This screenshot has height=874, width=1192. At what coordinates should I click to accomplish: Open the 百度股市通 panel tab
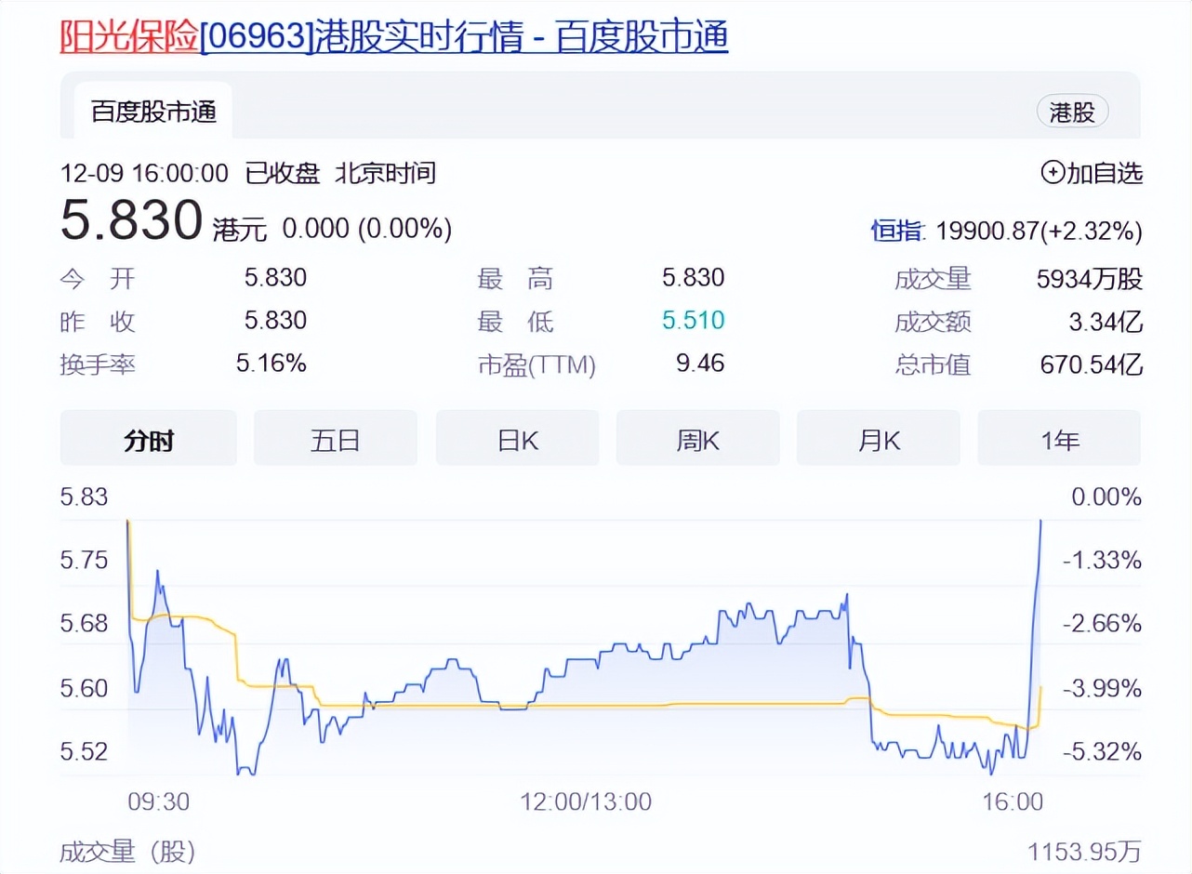pyautogui.click(x=152, y=111)
